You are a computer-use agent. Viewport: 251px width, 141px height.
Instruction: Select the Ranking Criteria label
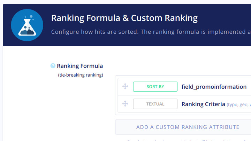pyautogui.click(x=203, y=104)
